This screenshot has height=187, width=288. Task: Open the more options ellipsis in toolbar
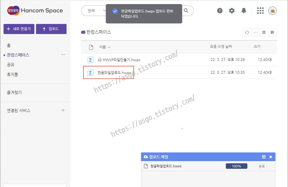pos(255,32)
